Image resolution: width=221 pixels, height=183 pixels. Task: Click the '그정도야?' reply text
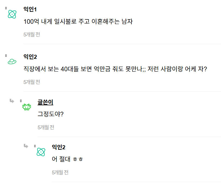51,114
